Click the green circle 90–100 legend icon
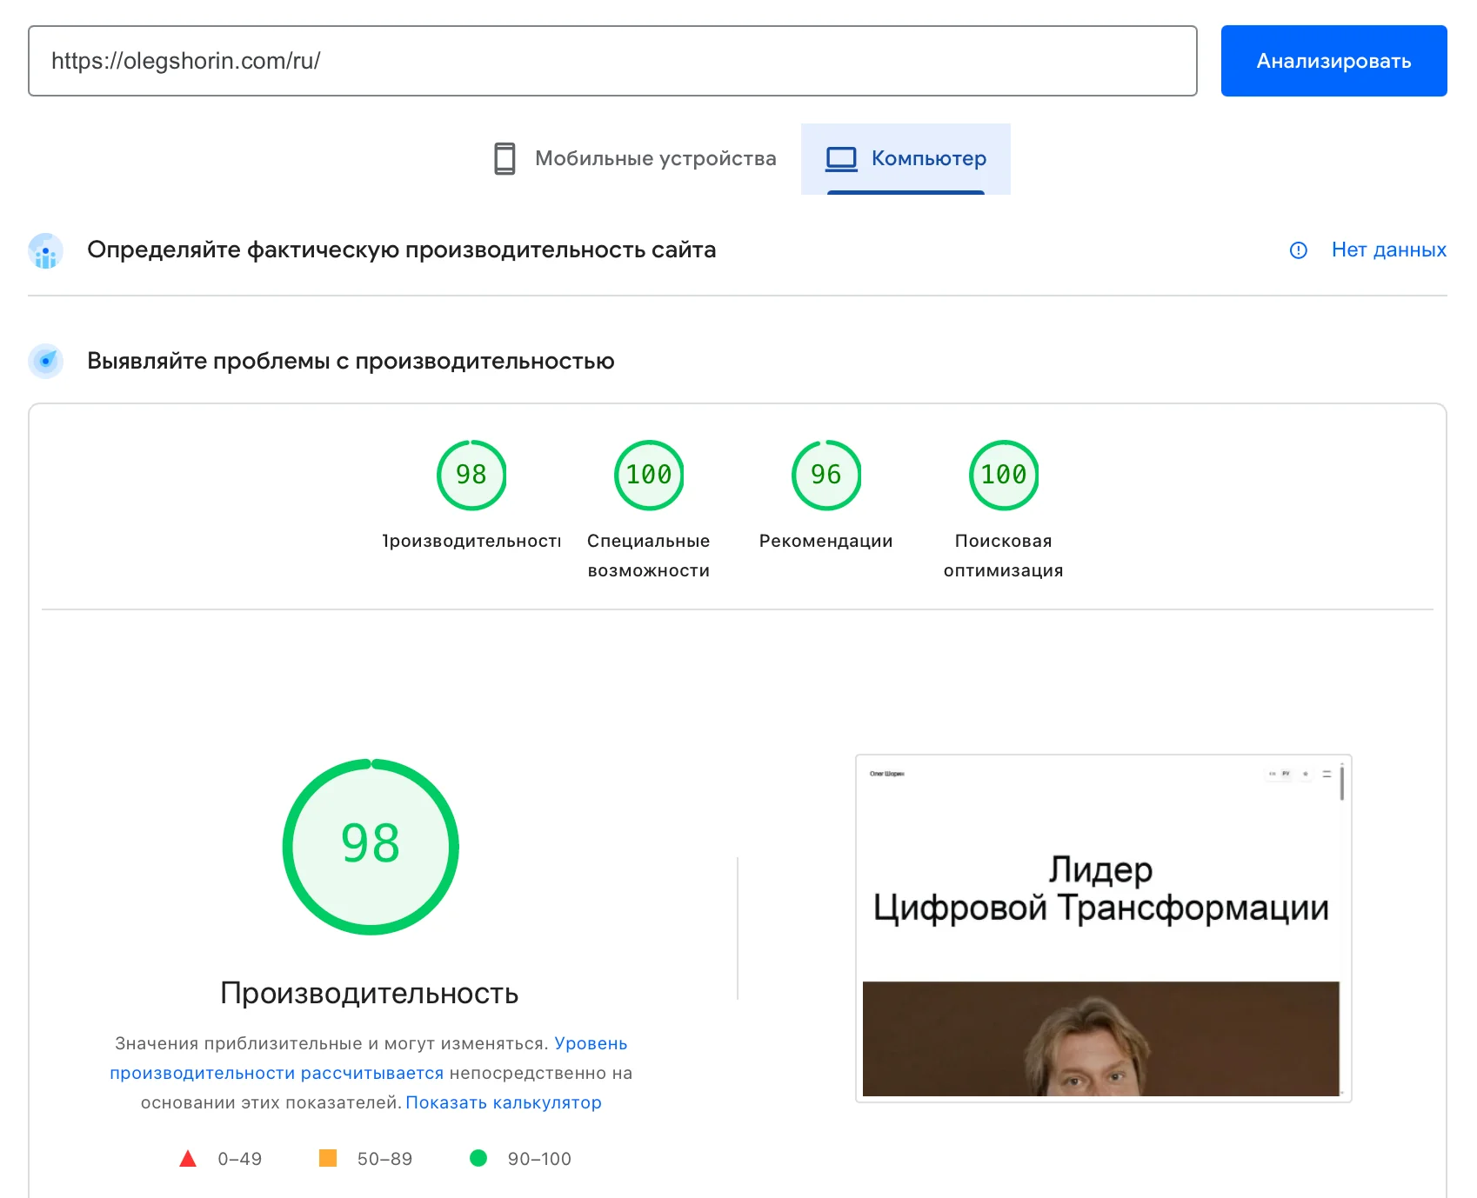The image size is (1477, 1198). pyautogui.click(x=478, y=1158)
